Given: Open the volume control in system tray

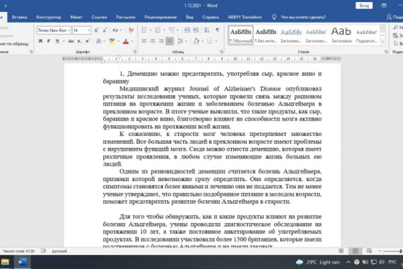Looking at the screenshot, I should (x=382, y=262).
